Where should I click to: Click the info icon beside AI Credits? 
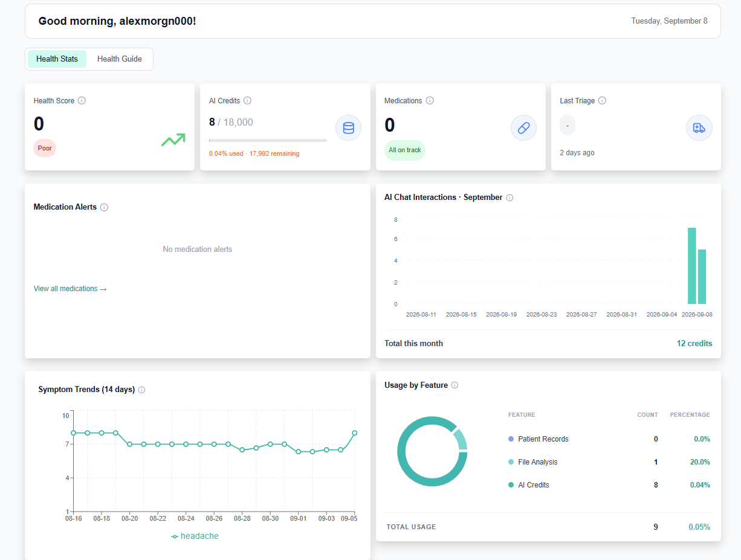coord(247,101)
